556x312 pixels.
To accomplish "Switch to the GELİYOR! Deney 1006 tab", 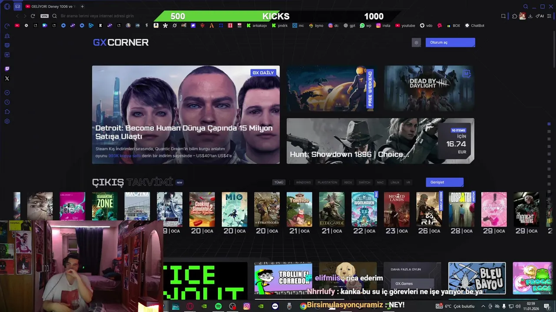I will [50, 6].
